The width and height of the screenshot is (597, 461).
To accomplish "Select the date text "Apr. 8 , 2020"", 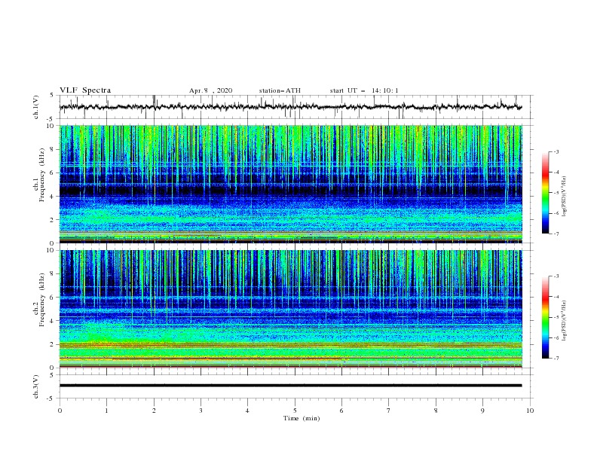I will (x=210, y=90).
